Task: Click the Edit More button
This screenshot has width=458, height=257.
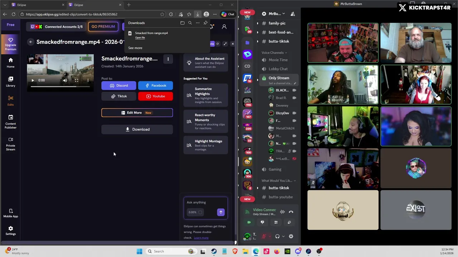Action: click(x=137, y=113)
